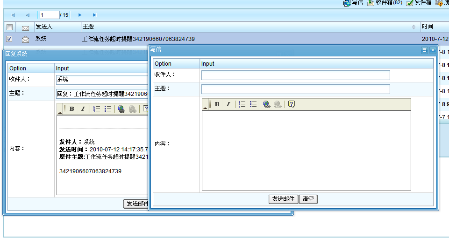Click the envelope icon in the list header

coord(26,28)
